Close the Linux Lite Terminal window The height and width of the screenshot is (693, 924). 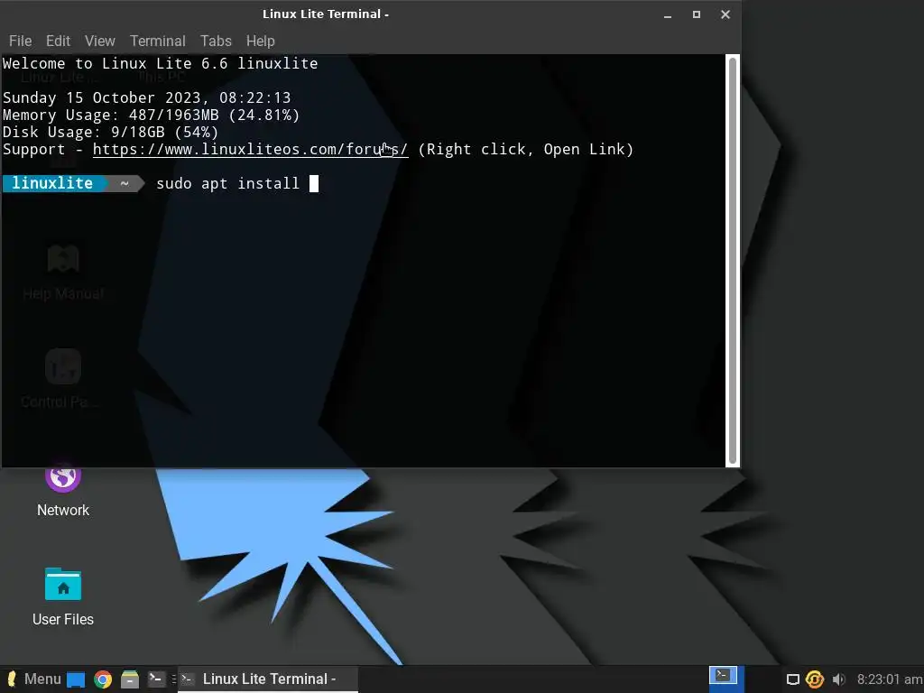click(725, 14)
